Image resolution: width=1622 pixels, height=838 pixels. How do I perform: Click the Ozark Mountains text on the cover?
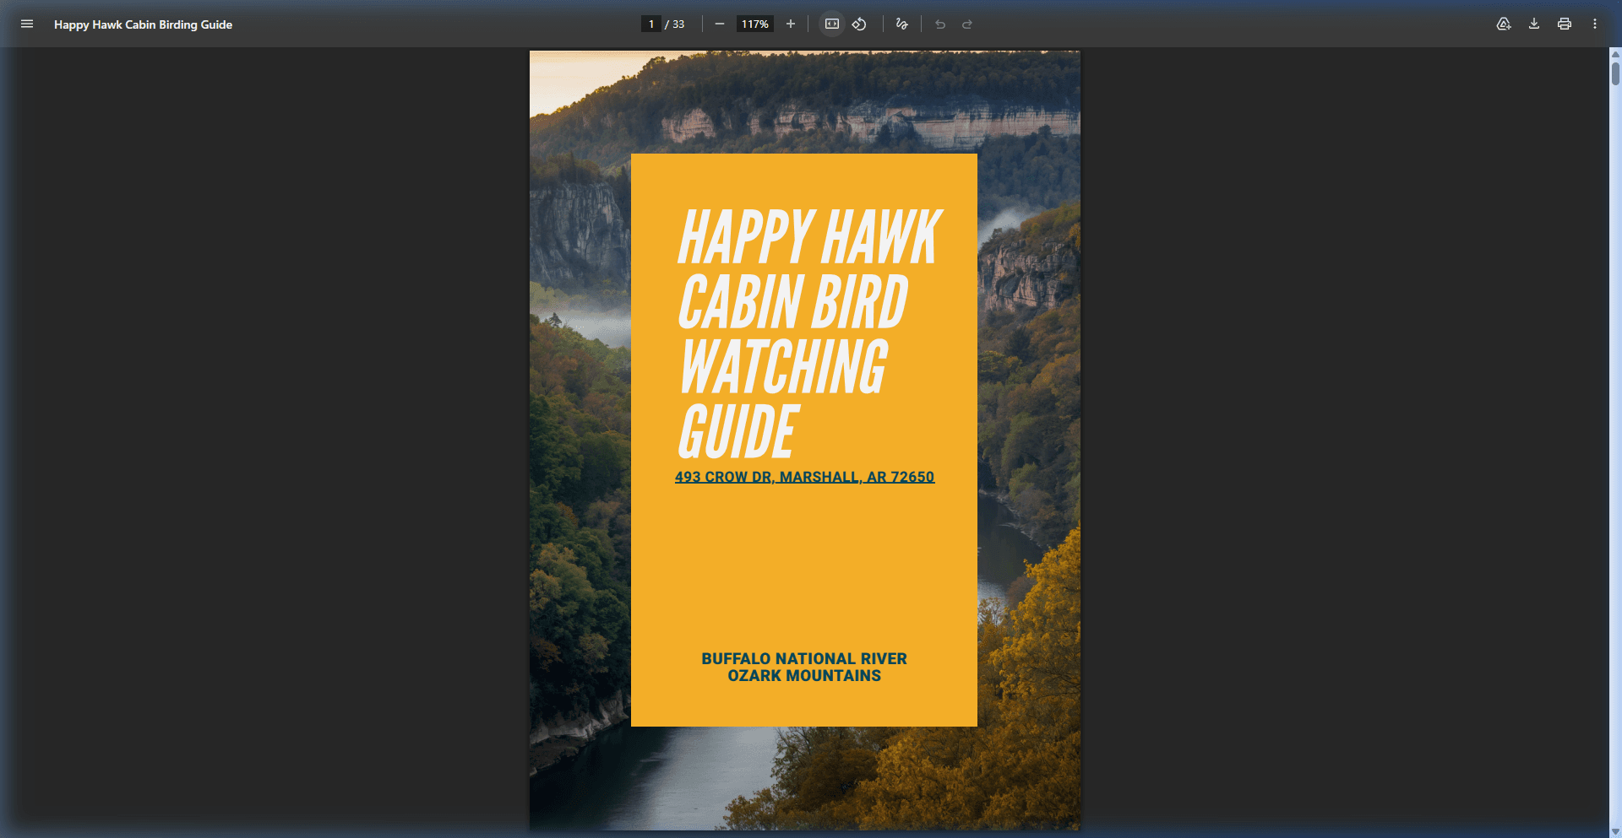804,675
